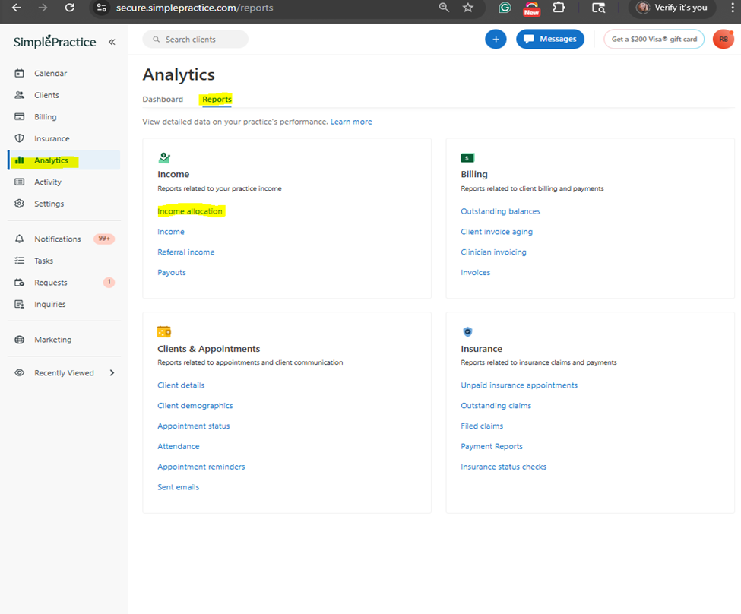Click the Google Lens search icon

click(599, 8)
